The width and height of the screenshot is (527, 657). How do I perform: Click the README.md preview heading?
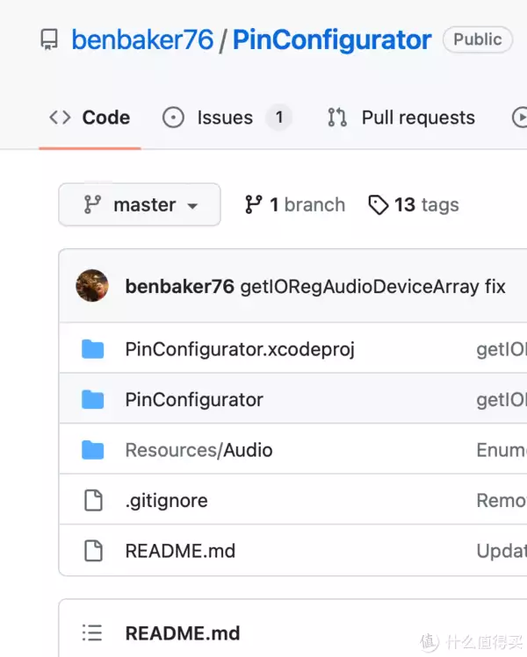(x=183, y=633)
